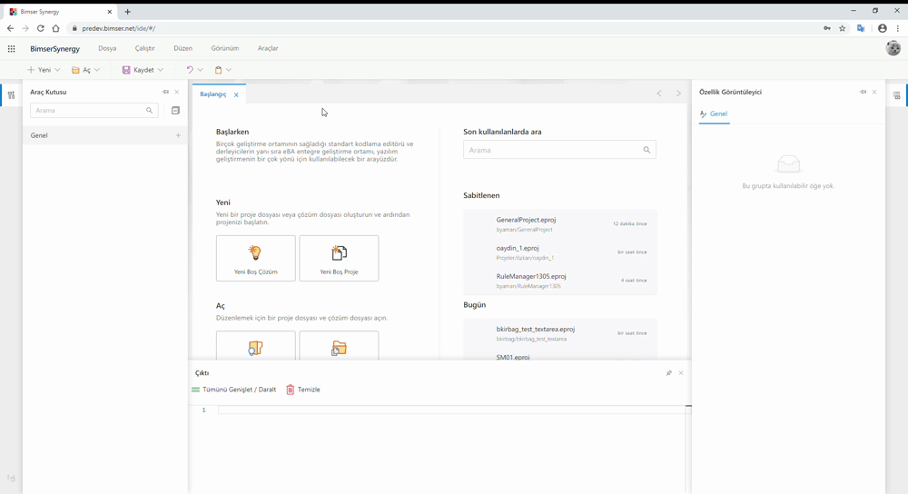908x494 pixels.
Task: Expand the Genel group with plus
Action: click(178, 135)
